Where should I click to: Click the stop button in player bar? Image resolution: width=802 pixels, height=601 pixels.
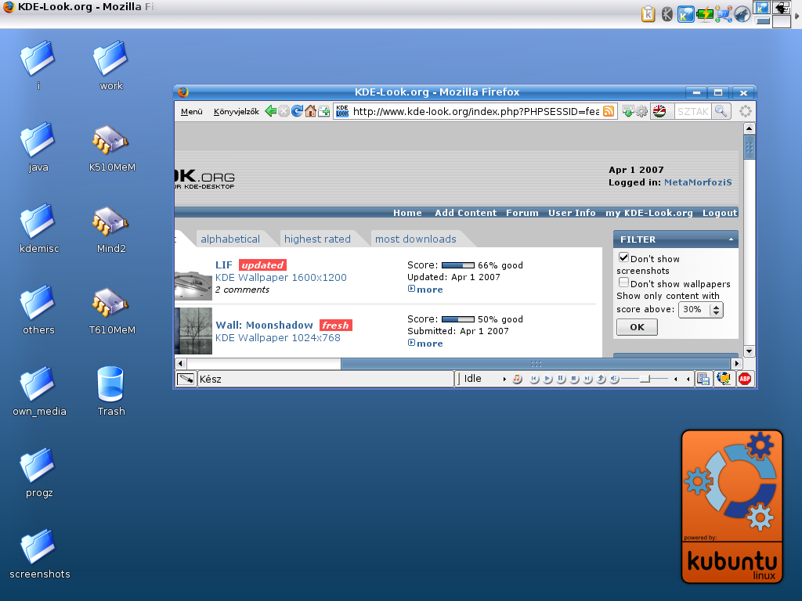point(574,379)
